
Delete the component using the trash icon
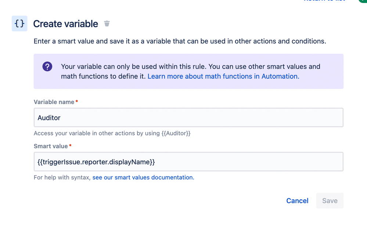(107, 24)
